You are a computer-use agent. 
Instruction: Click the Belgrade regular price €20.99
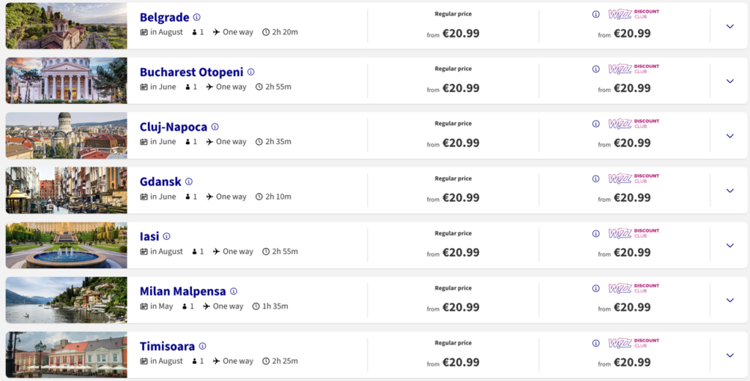coord(461,34)
